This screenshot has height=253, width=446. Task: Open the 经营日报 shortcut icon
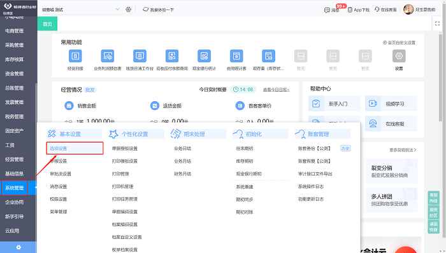(75, 56)
